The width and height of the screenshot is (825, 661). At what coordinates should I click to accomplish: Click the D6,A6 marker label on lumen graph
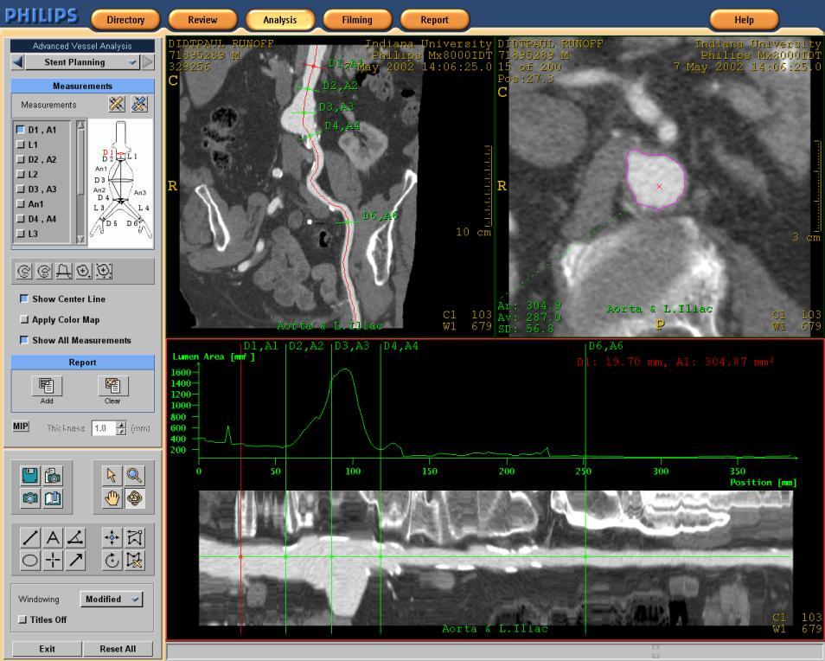[x=605, y=346]
